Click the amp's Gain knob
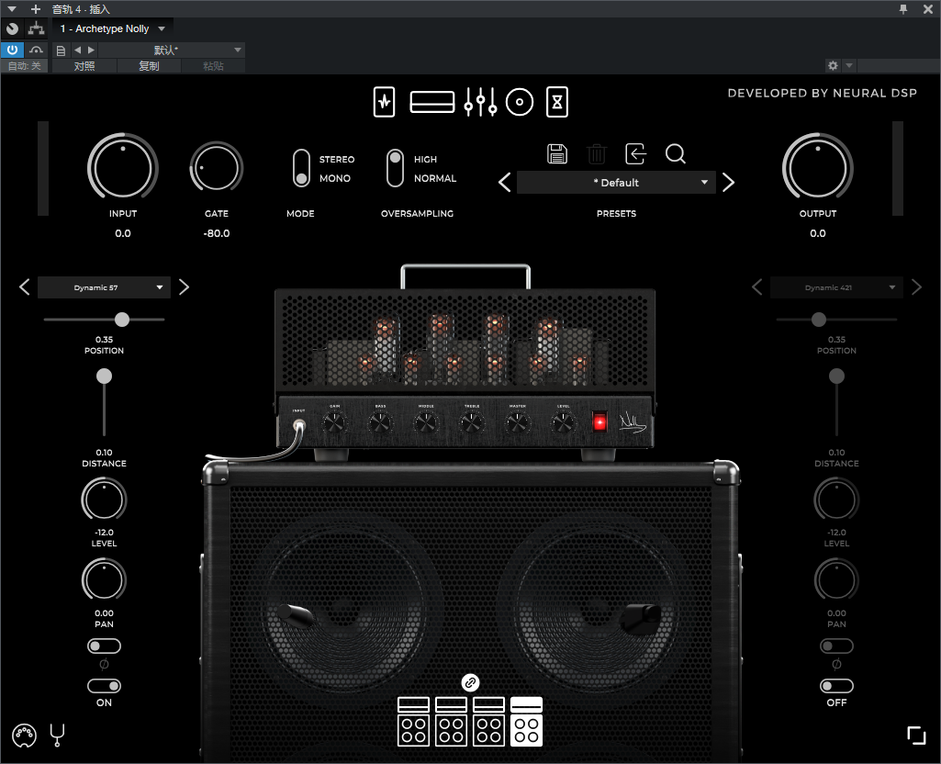This screenshot has width=941, height=764. coord(334,423)
